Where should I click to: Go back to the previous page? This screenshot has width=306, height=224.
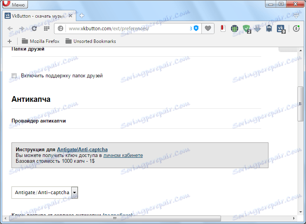click(x=10, y=28)
